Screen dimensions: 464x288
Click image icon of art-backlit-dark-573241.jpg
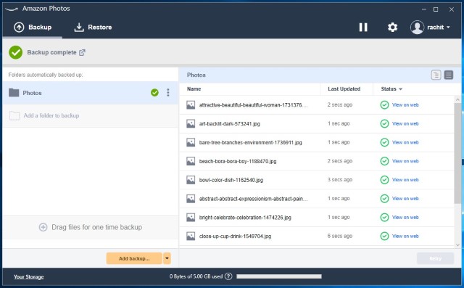[x=191, y=124]
